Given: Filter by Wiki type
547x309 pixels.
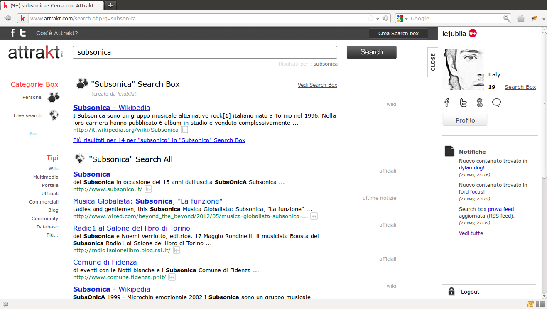Looking at the screenshot, I should tap(54, 169).
